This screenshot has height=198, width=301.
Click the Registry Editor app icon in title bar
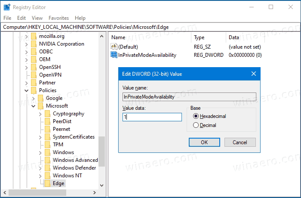(x=7, y=7)
